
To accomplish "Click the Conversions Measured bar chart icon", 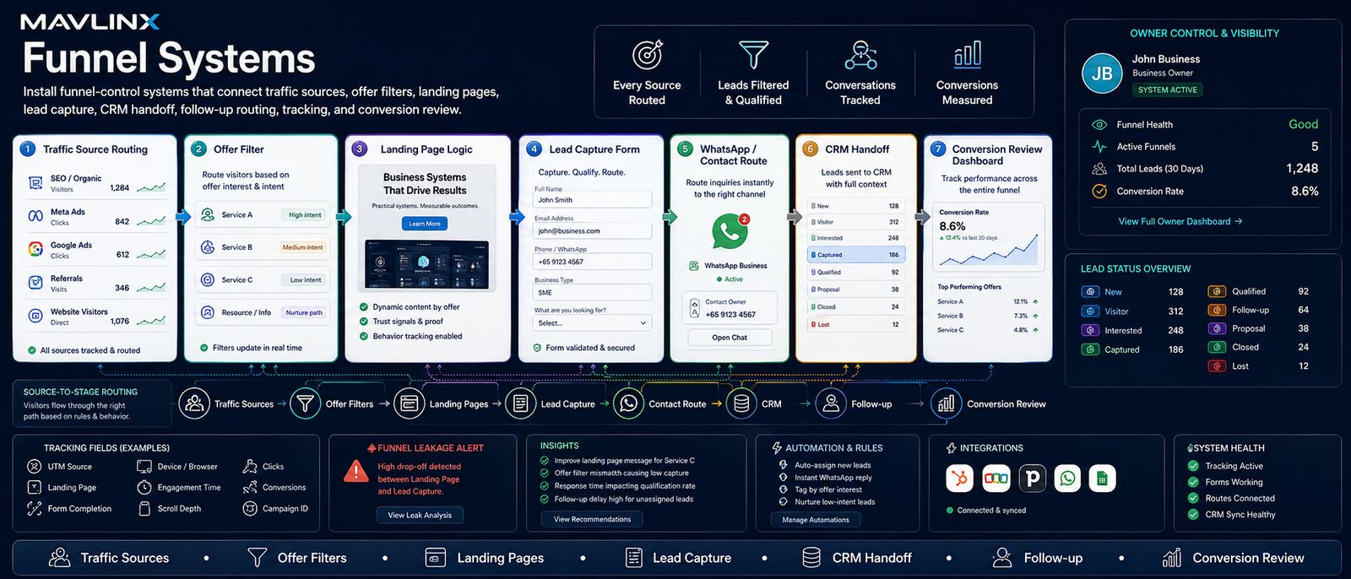I will 968,54.
